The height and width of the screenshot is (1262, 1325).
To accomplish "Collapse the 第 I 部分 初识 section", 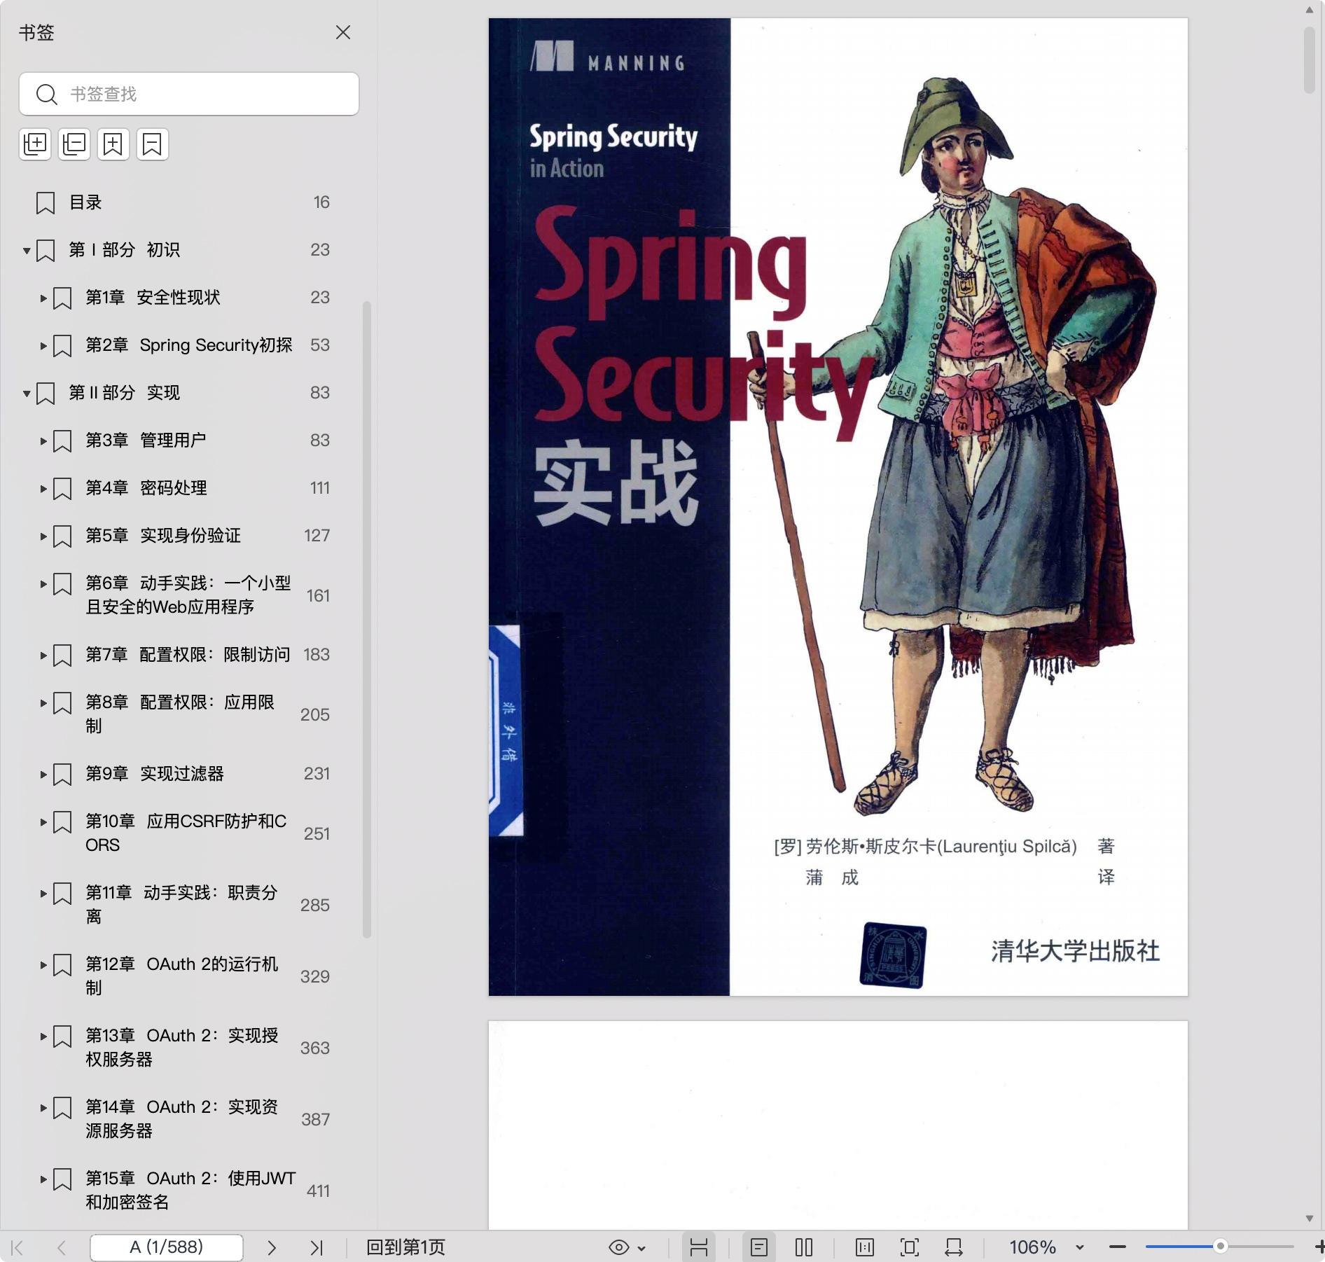I will 27,250.
